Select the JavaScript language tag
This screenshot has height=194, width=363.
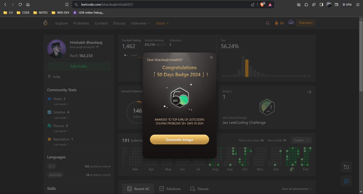click(55, 175)
